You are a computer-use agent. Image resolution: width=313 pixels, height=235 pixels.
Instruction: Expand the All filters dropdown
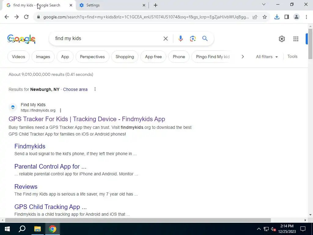[x=267, y=57]
